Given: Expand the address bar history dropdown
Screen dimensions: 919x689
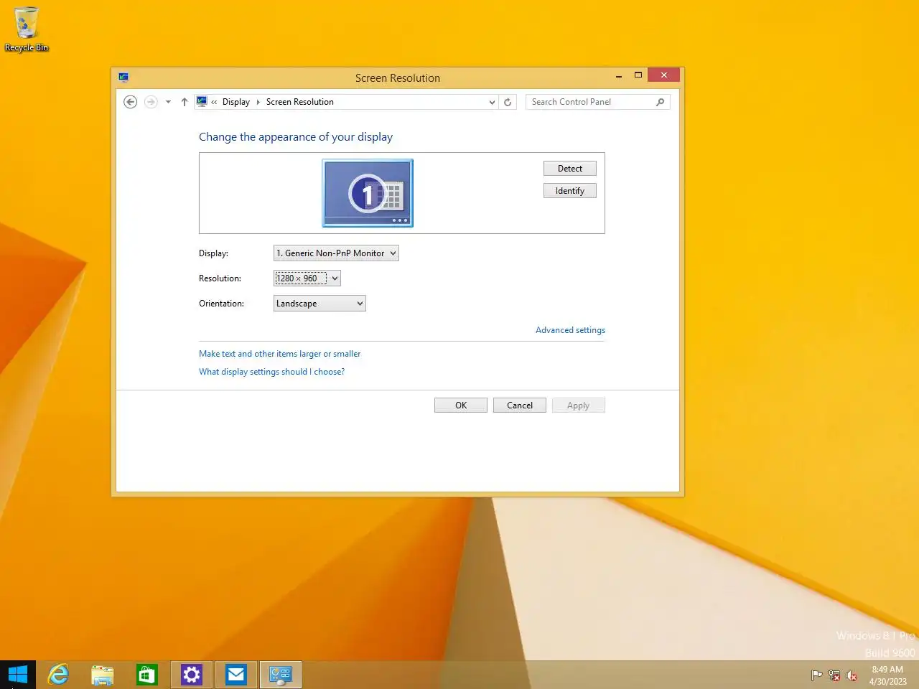Looking at the screenshot, I should [492, 102].
